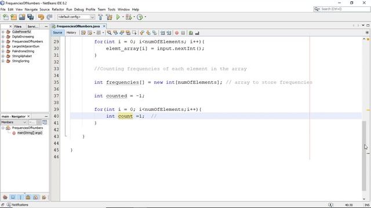Undo the last edit via toolbar
Screen dimensions: 371x208
coord(41,17)
